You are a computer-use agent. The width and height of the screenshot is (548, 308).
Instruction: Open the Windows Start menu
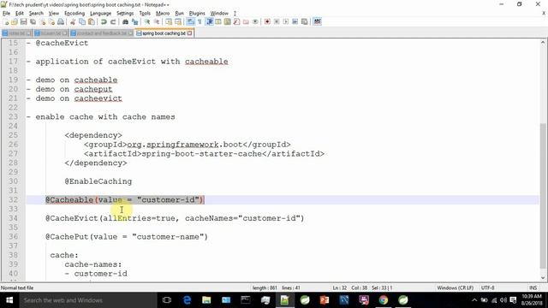9,300
